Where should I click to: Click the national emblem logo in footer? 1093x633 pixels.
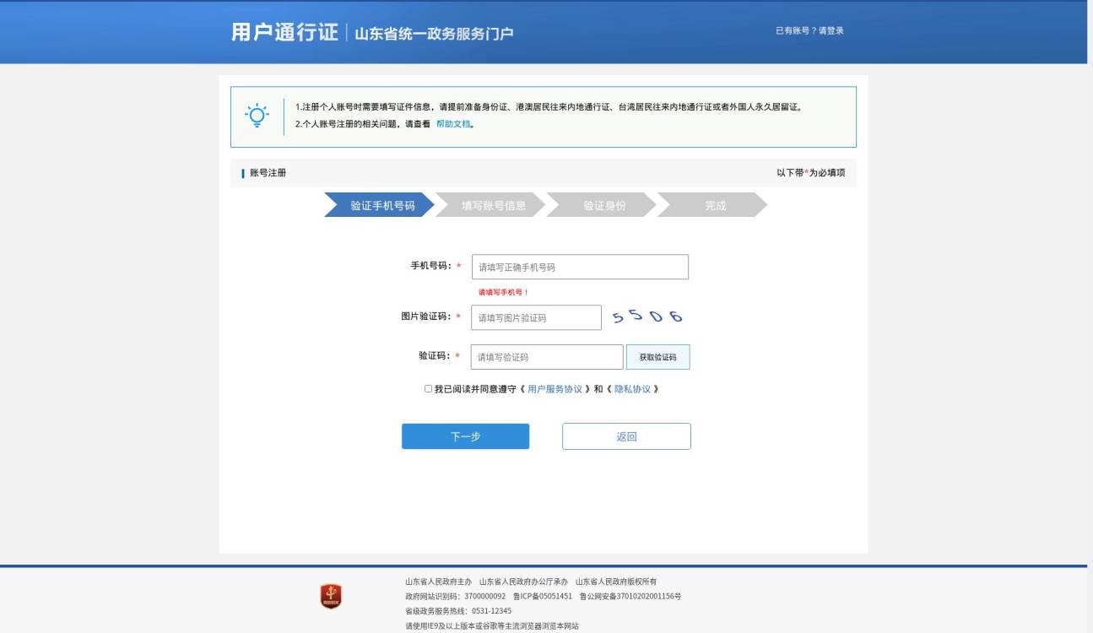pyautogui.click(x=330, y=595)
